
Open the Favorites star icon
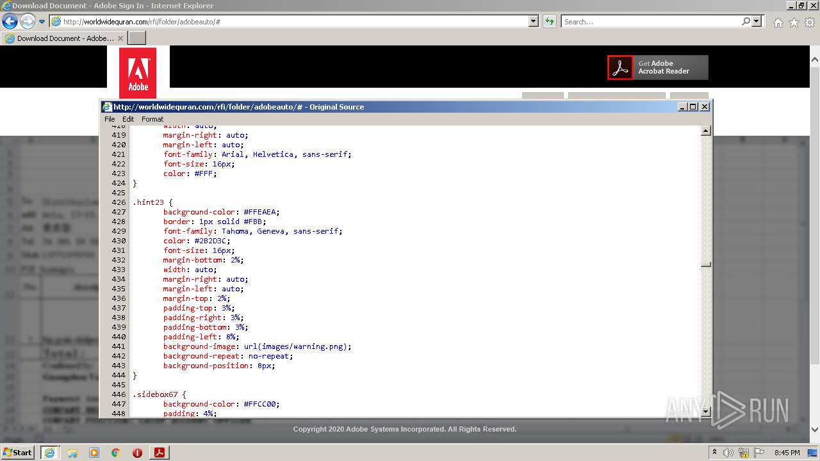[794, 22]
